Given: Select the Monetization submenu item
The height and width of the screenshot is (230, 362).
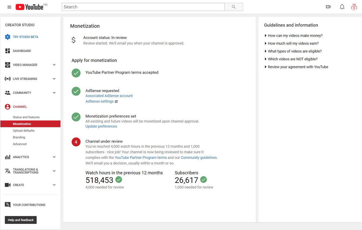Looking at the screenshot, I should (30, 124).
